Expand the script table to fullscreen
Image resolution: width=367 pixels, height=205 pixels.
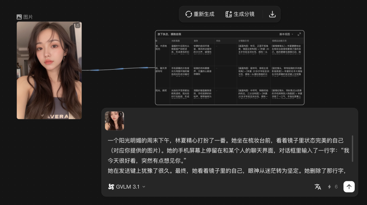point(299,34)
